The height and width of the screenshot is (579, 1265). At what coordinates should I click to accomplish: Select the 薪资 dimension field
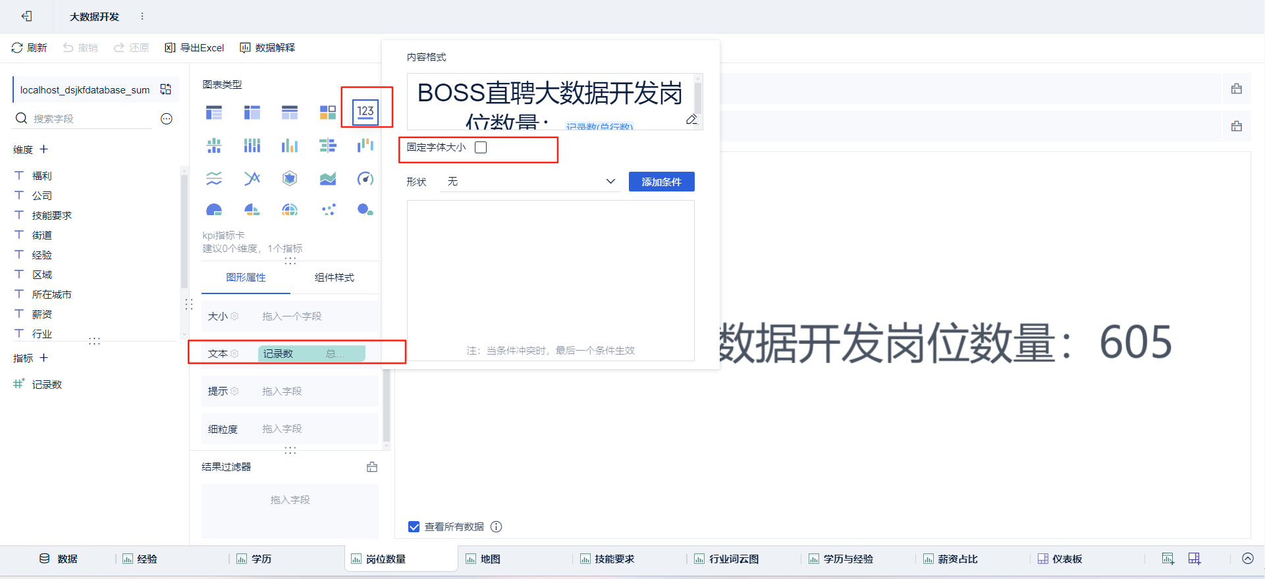pyautogui.click(x=42, y=315)
